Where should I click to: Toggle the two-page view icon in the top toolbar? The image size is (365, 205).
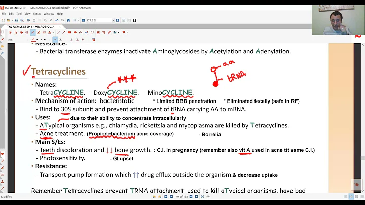coord(129,20)
